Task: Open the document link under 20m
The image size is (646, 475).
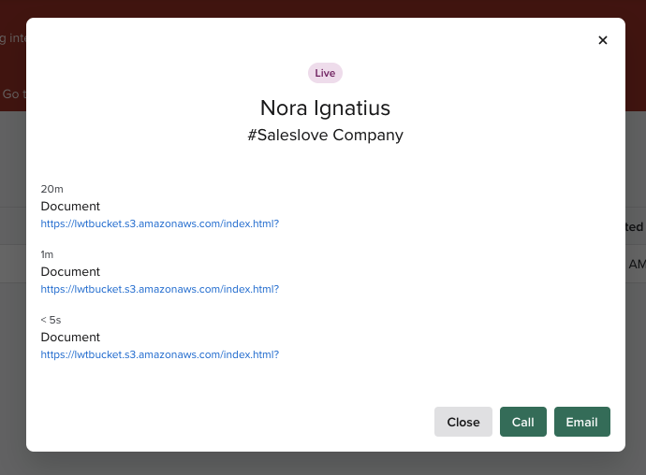Action: (160, 223)
